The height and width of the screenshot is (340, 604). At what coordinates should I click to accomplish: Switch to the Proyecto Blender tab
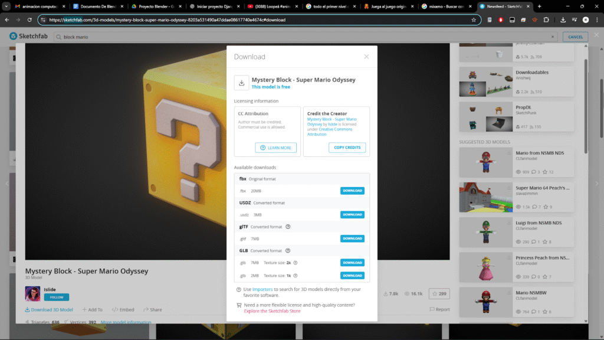[155, 6]
